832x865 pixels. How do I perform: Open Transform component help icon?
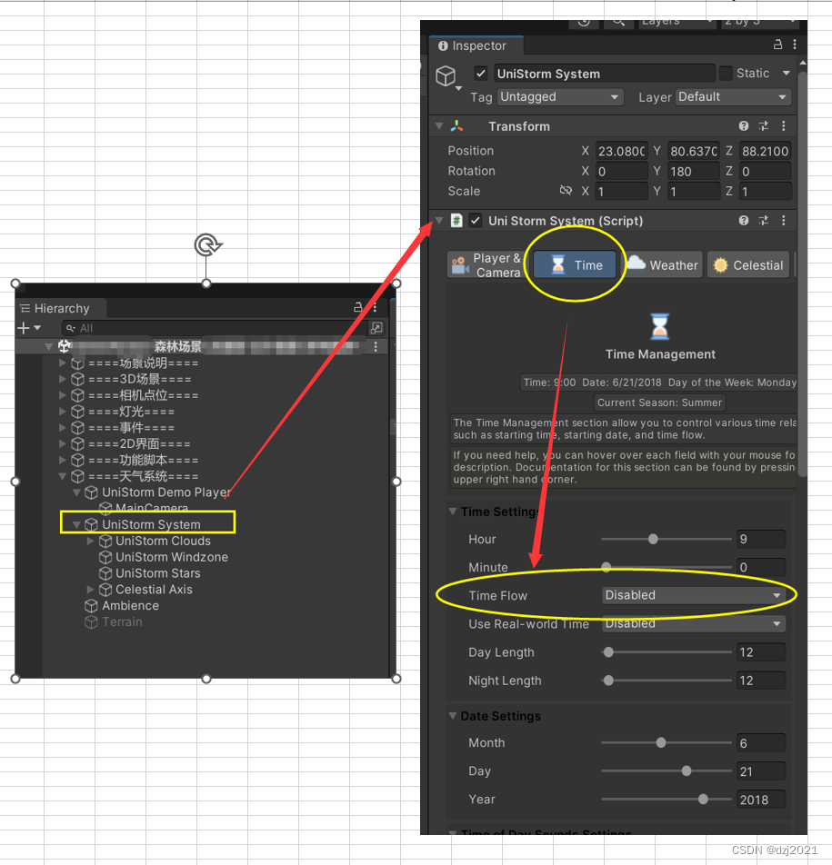point(744,126)
